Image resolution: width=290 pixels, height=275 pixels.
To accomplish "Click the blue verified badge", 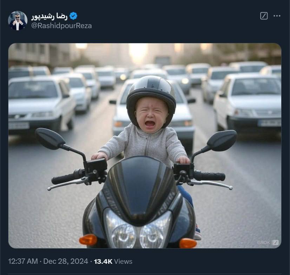I will [x=73, y=16].
